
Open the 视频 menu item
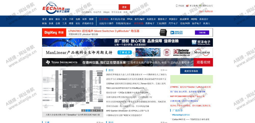(91, 19)
